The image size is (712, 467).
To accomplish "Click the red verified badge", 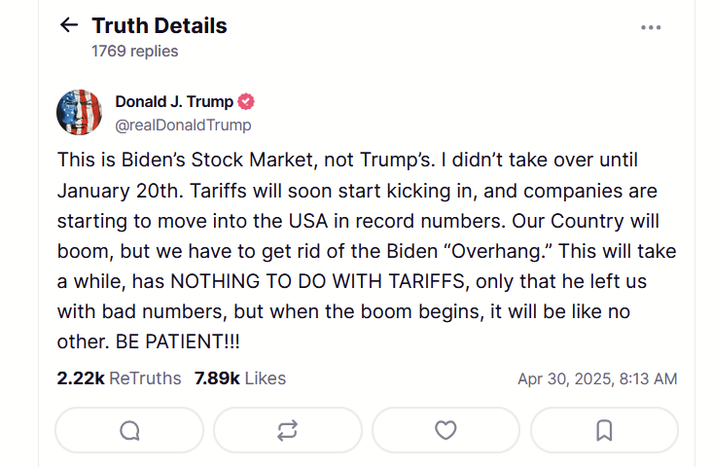I will [246, 101].
